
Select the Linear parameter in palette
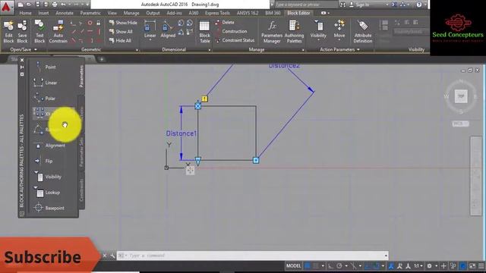coord(45,83)
